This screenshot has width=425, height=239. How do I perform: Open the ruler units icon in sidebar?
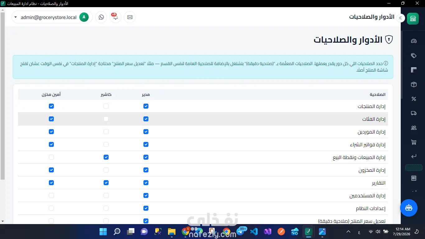pos(413,70)
